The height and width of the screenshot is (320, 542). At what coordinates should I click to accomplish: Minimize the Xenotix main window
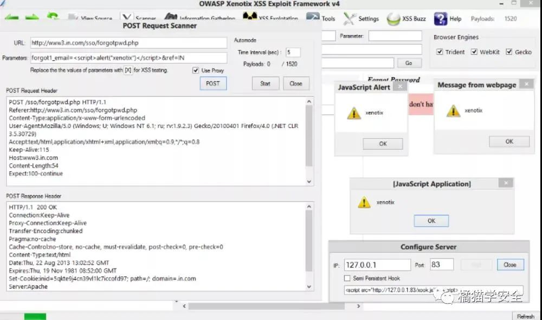click(x=501, y=3)
